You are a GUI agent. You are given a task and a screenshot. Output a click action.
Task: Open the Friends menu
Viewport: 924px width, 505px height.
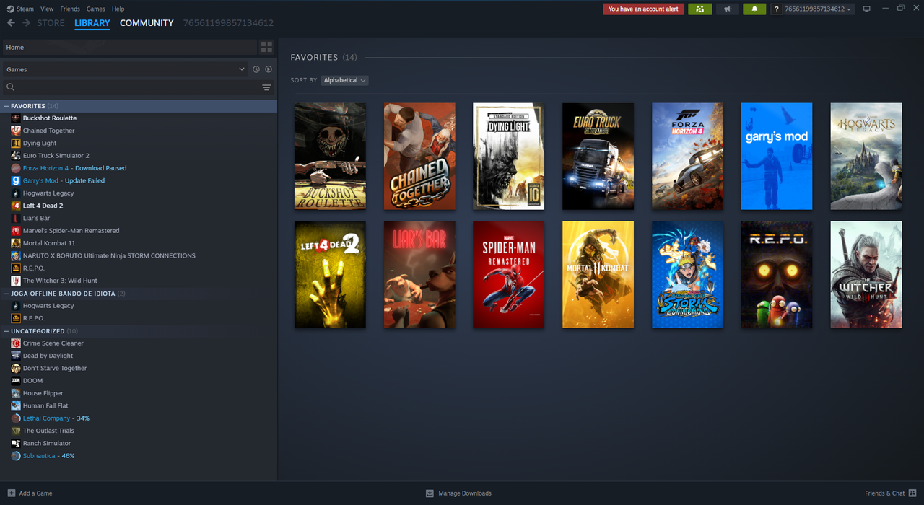pos(70,9)
